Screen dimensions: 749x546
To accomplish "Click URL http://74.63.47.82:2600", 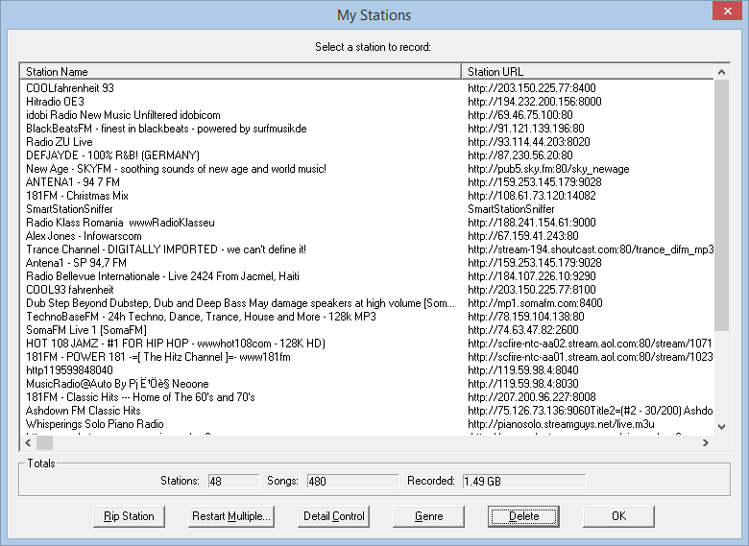I will pyautogui.click(x=523, y=330).
